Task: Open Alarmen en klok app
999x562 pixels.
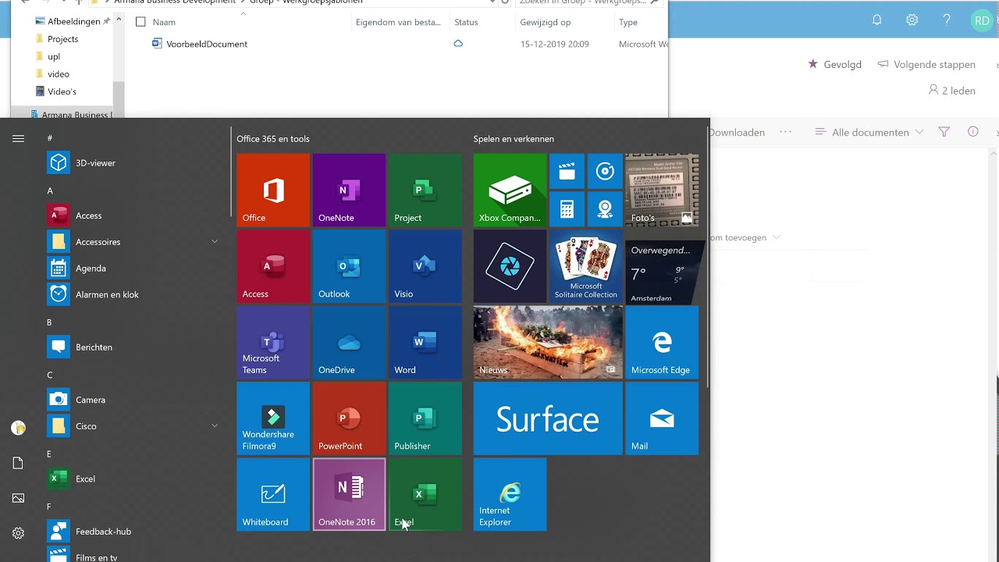Action: point(133,295)
